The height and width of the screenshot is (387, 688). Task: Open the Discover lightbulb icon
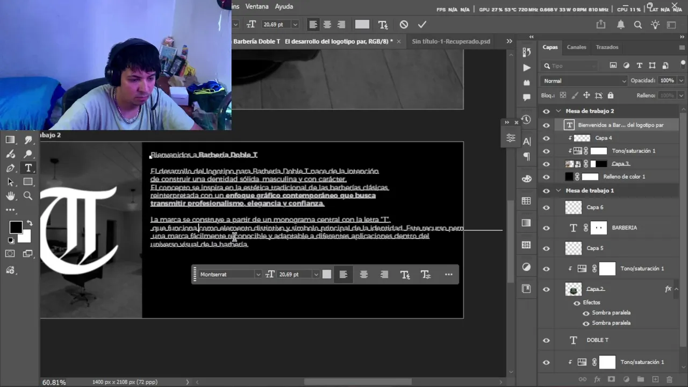pos(655,25)
